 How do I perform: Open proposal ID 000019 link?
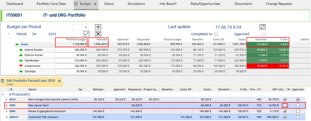[14, 117]
